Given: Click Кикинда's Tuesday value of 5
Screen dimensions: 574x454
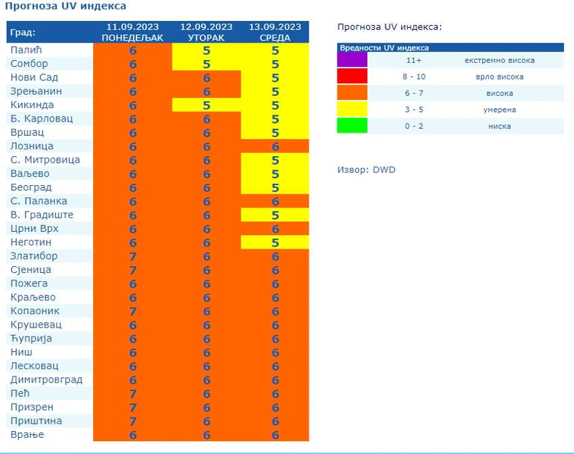Looking at the screenshot, I should 207,105.
